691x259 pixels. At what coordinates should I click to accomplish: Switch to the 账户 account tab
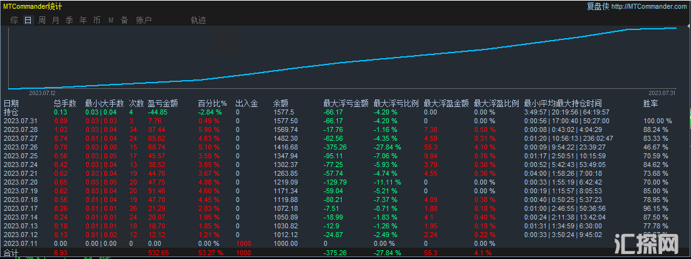click(x=144, y=20)
